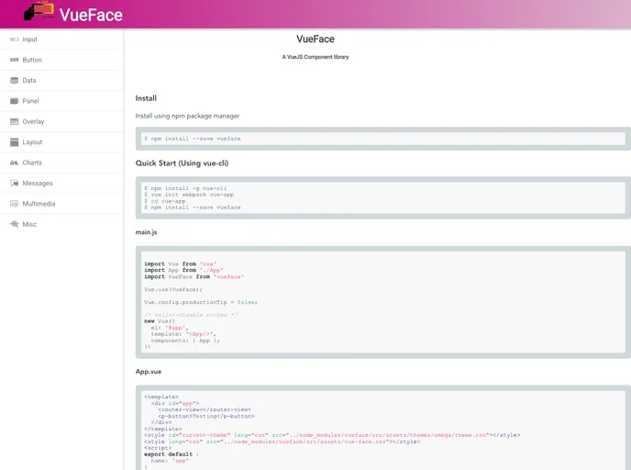Viewport: 631px width, 470px height.
Task: Click the current-theme style tag line
Action: pos(332,435)
